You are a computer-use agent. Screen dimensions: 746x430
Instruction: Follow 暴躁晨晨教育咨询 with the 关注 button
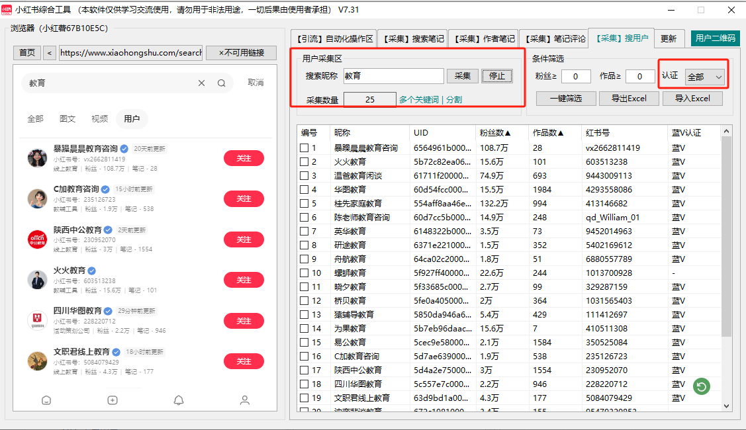coord(244,158)
